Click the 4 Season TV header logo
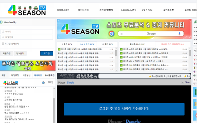Screen dimensions: 197x123 click(x=27, y=10)
